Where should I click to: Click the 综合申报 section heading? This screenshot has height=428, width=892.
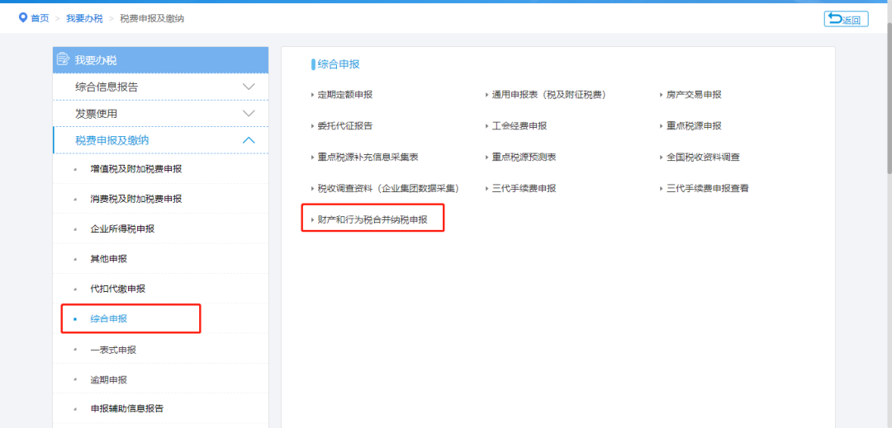point(339,64)
